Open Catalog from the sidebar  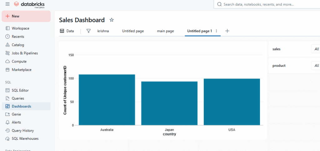(17, 45)
